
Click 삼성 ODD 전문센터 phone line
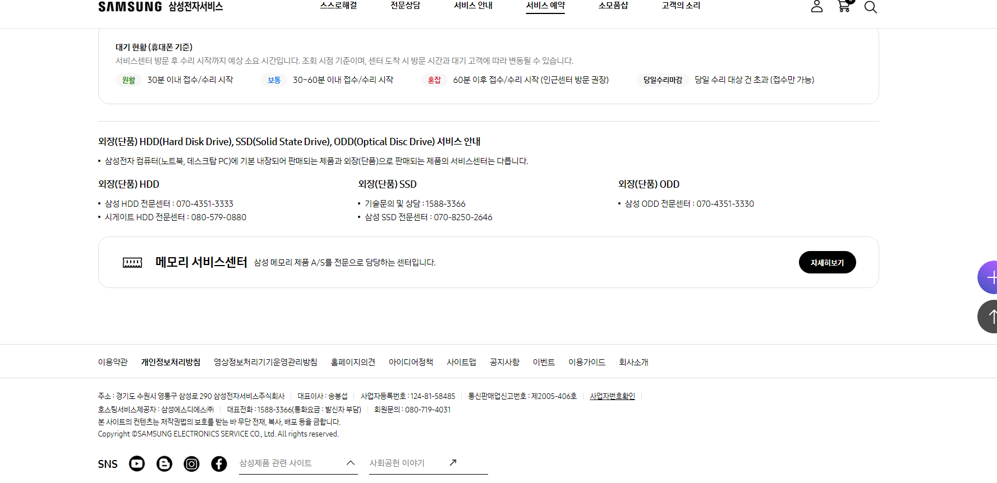coord(690,204)
